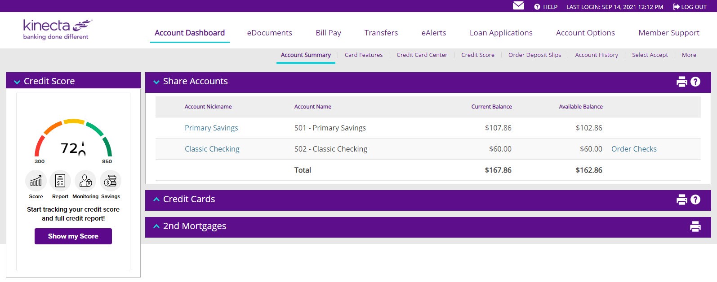Click the credit Monitoring icon
The width and height of the screenshot is (717, 282).
tap(85, 181)
